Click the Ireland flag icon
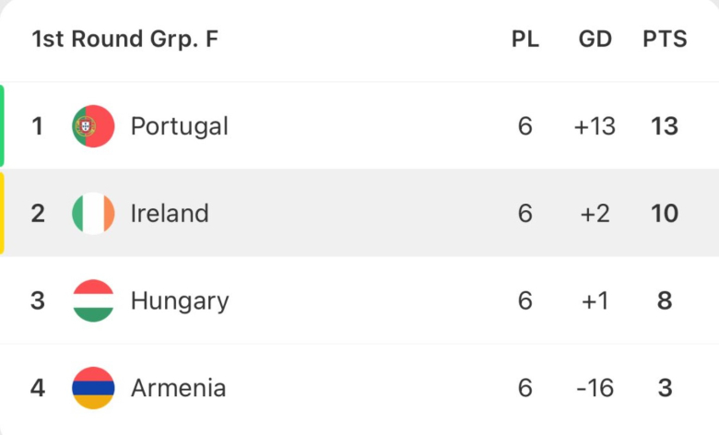This screenshot has height=435, width=719. click(93, 214)
